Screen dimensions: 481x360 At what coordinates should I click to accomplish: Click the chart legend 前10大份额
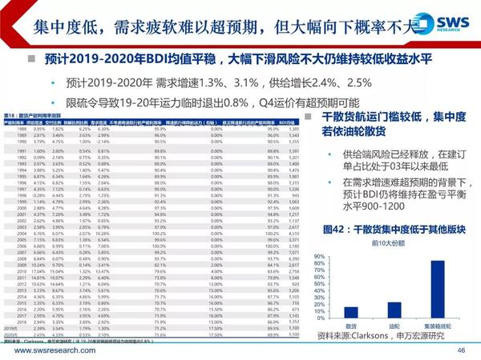388,243
